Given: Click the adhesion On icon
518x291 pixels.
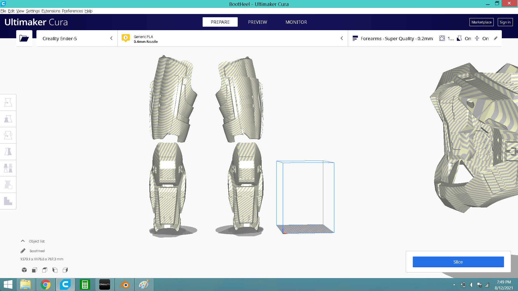Looking at the screenshot, I should [x=477, y=38].
